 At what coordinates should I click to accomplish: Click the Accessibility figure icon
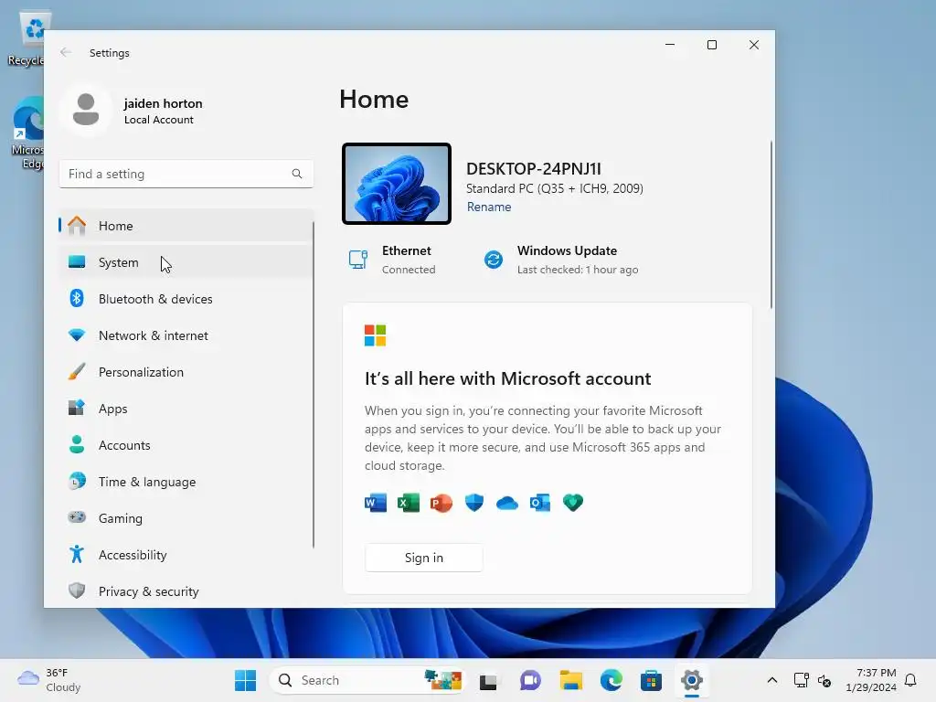click(x=77, y=554)
